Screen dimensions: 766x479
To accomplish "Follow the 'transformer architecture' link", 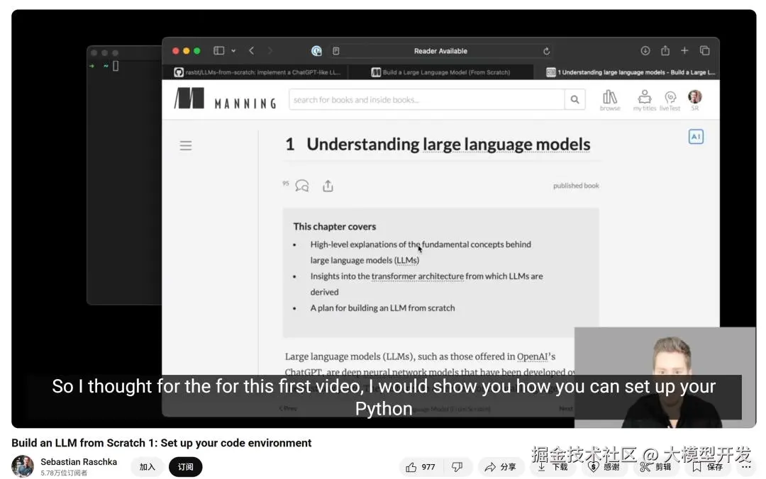I will (x=417, y=276).
